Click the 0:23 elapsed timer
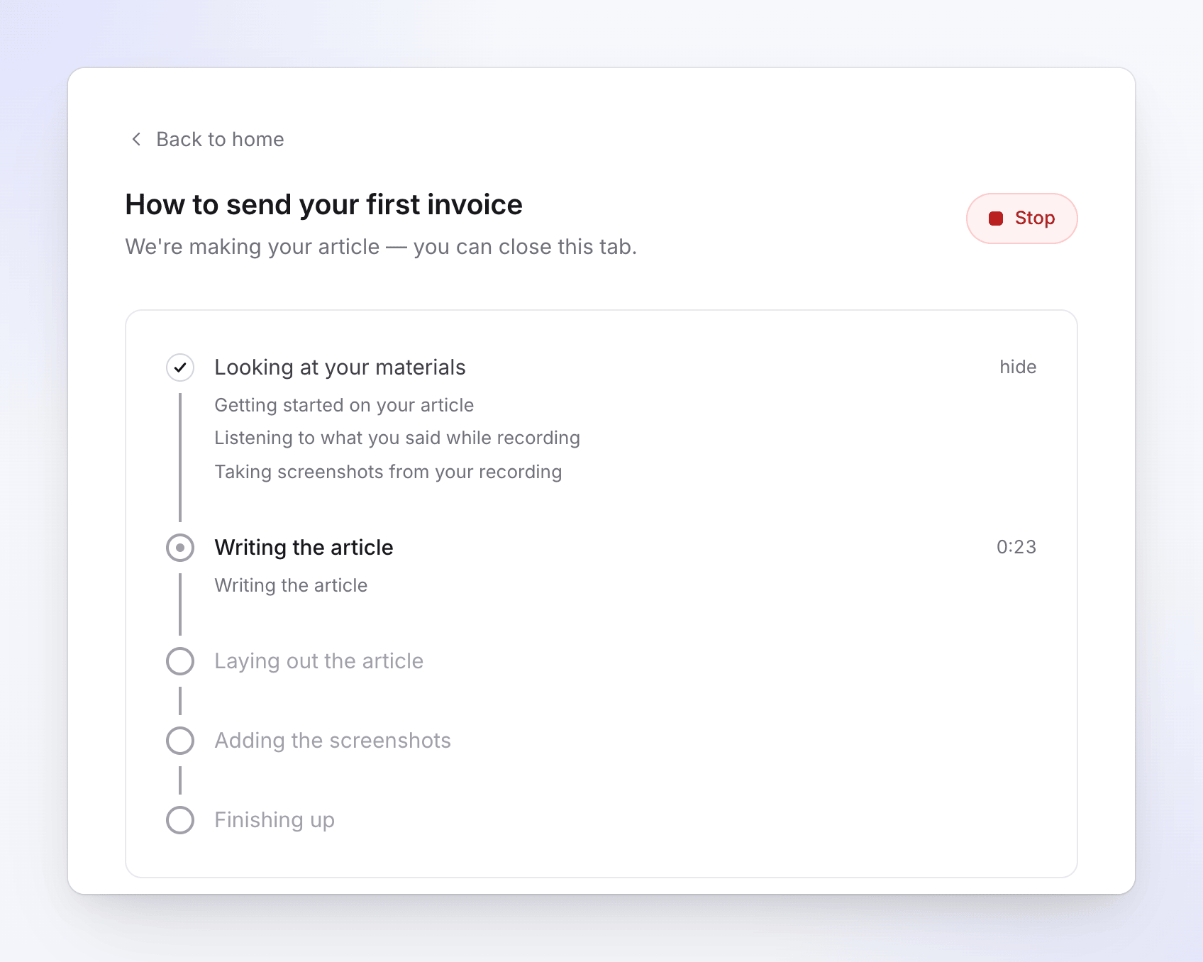 coord(1016,547)
